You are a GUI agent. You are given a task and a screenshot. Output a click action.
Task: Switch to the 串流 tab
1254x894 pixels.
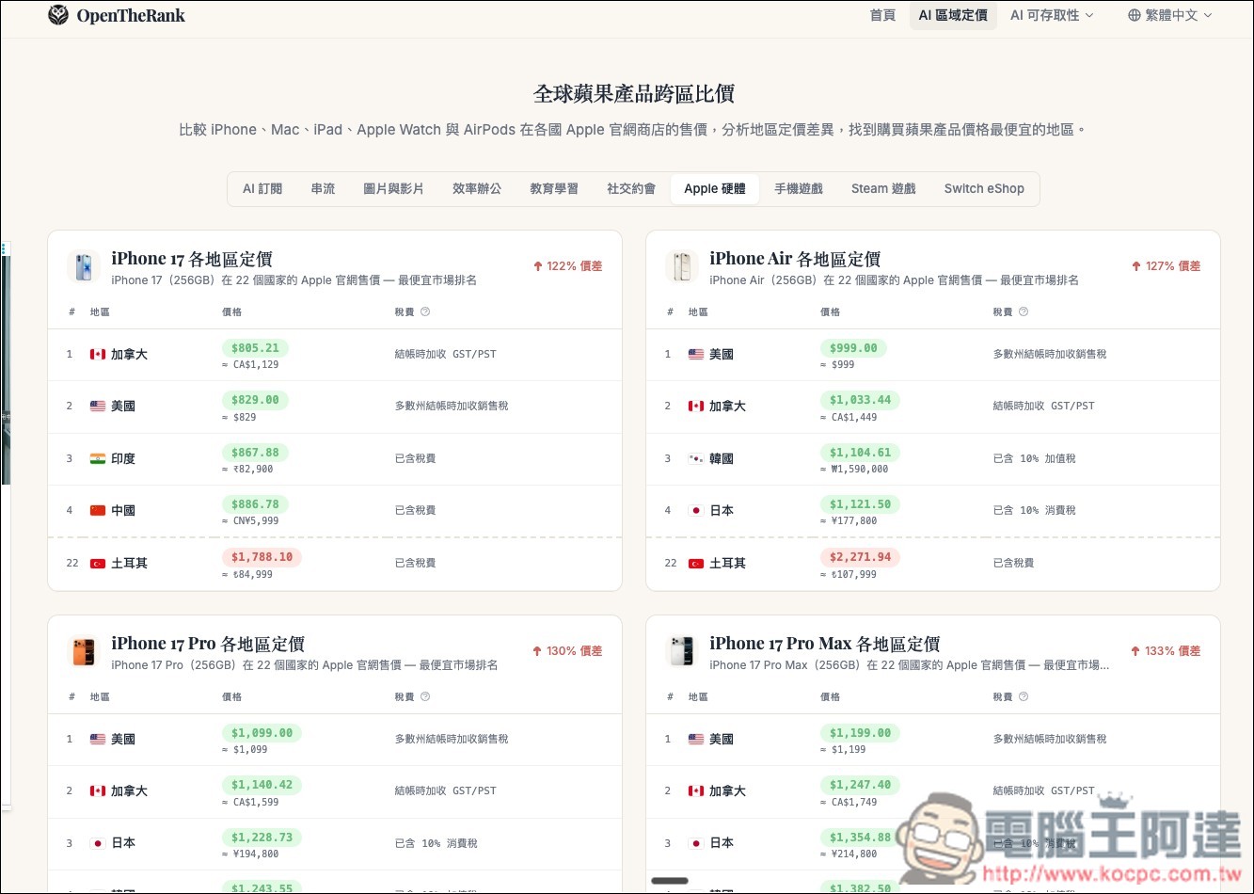click(323, 188)
